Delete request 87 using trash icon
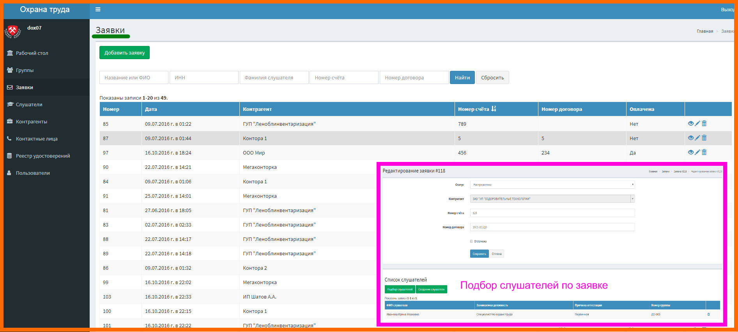This screenshot has width=738, height=332. click(704, 138)
